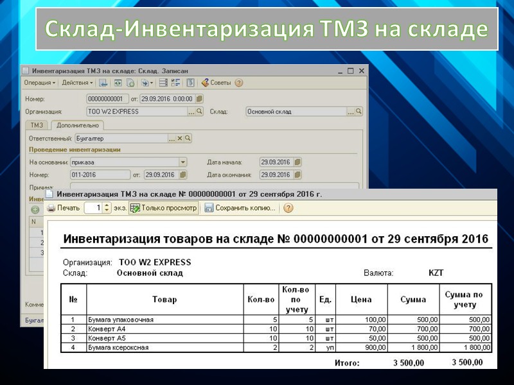Screen dimensions: 514x385
Task: Open calendar for Дата начала
Action: (x=297, y=162)
